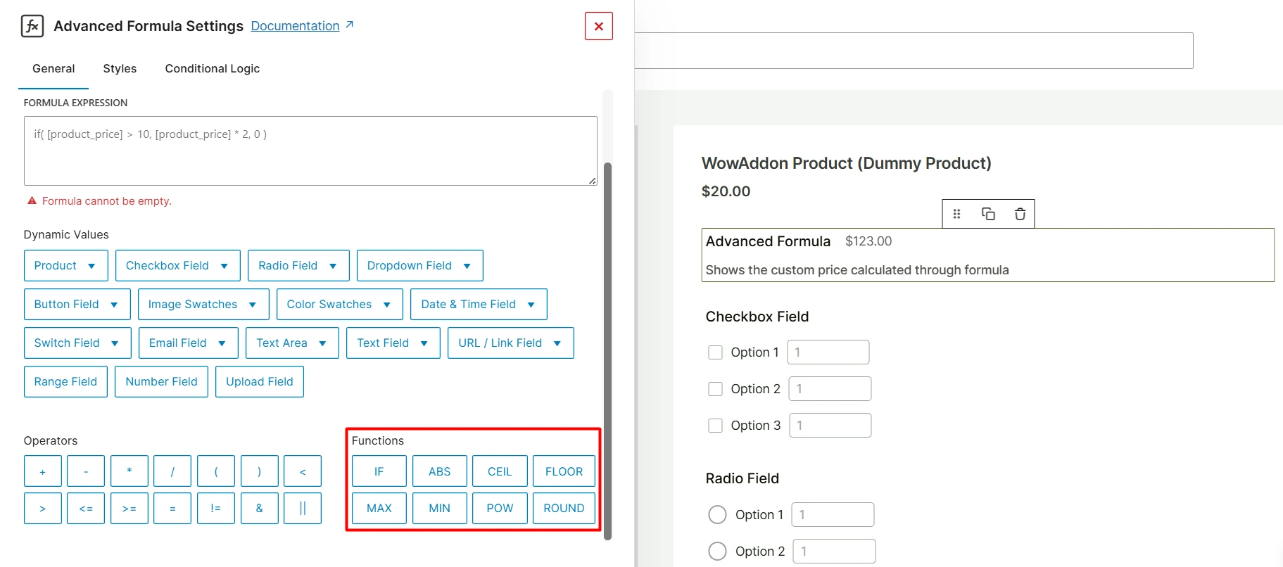Check Option 1 in Checkbox Field

pyautogui.click(x=715, y=352)
